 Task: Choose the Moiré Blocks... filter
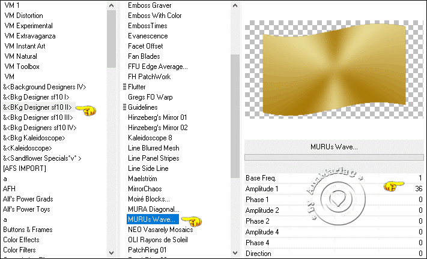click(x=149, y=199)
